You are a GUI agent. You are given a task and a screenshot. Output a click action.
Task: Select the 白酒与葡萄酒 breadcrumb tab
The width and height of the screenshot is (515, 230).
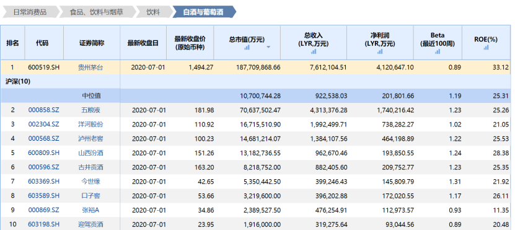203,12
